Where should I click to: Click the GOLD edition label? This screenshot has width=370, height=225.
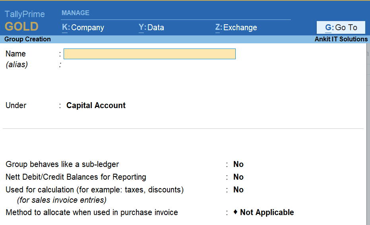point(21,27)
